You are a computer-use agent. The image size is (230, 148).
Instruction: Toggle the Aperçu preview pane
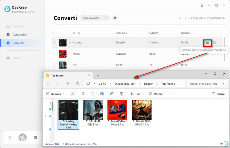[x=218, y=94]
